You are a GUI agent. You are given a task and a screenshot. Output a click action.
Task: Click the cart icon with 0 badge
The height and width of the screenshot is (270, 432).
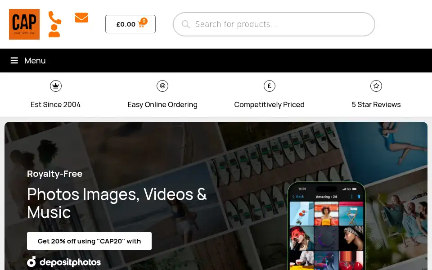[x=143, y=23]
